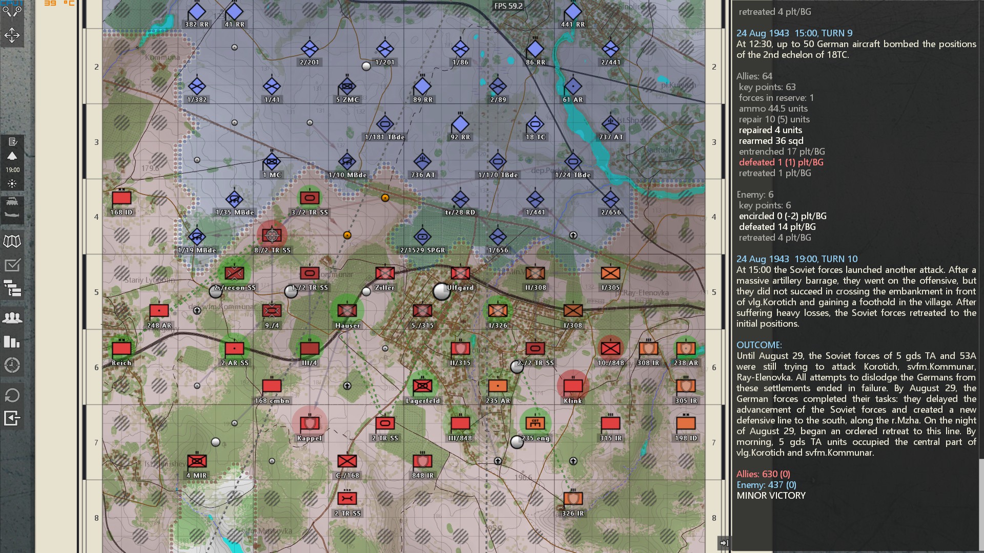
Task: Select the 10./848 unit counter
Action: (x=610, y=349)
